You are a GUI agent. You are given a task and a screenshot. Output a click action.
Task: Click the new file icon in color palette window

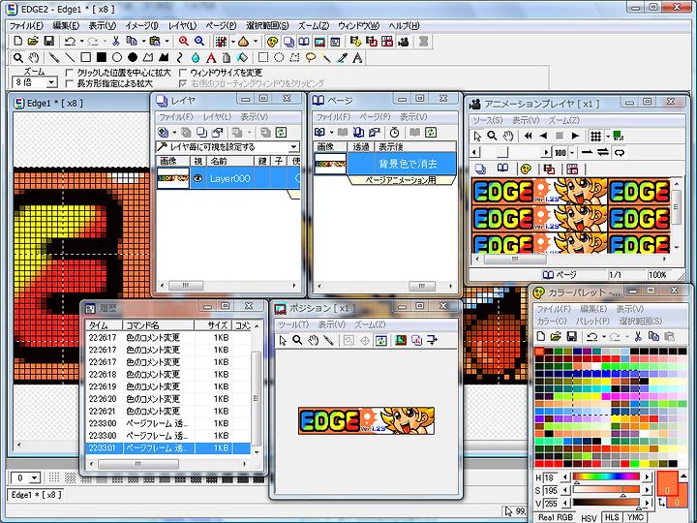click(541, 336)
